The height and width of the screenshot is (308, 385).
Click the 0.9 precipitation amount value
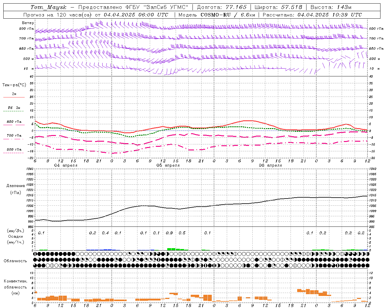coord(169,233)
